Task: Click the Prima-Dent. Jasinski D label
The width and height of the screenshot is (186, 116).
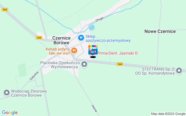Action: [x=117, y=53]
